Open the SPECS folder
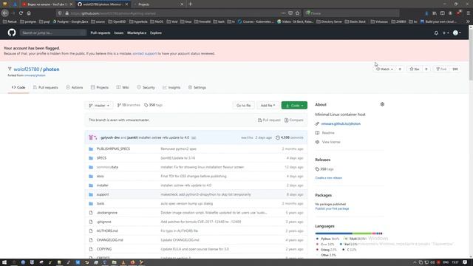 pyautogui.click(x=101, y=157)
